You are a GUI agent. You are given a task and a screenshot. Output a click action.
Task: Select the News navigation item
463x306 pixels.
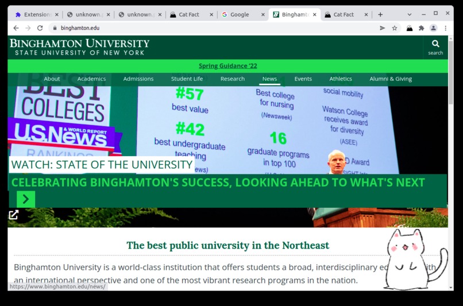click(269, 79)
